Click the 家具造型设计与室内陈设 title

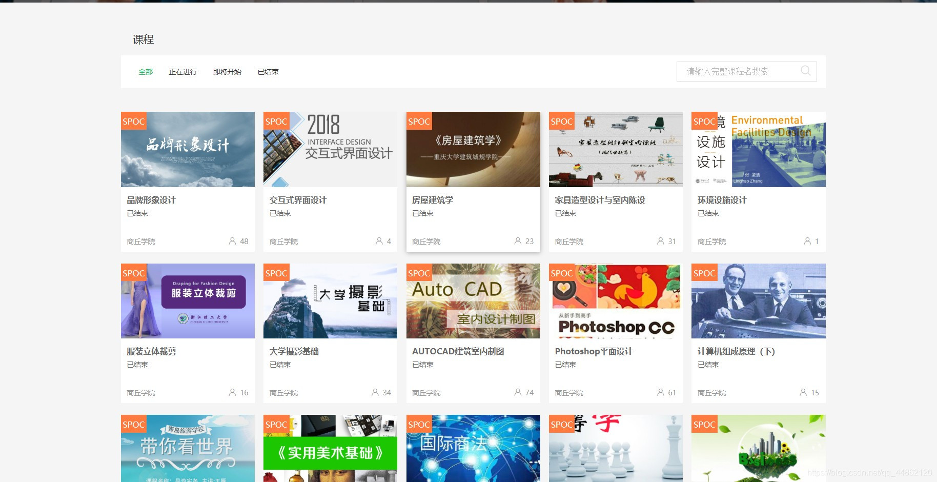click(x=600, y=200)
